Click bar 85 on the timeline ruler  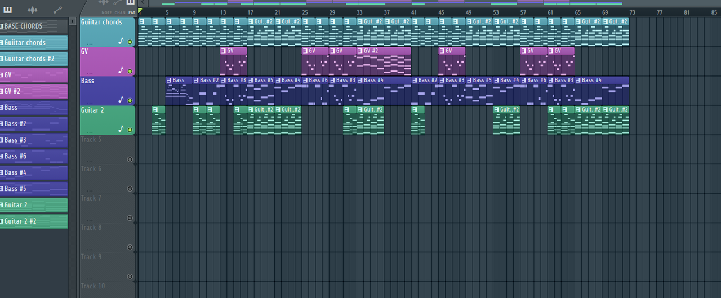coord(714,12)
